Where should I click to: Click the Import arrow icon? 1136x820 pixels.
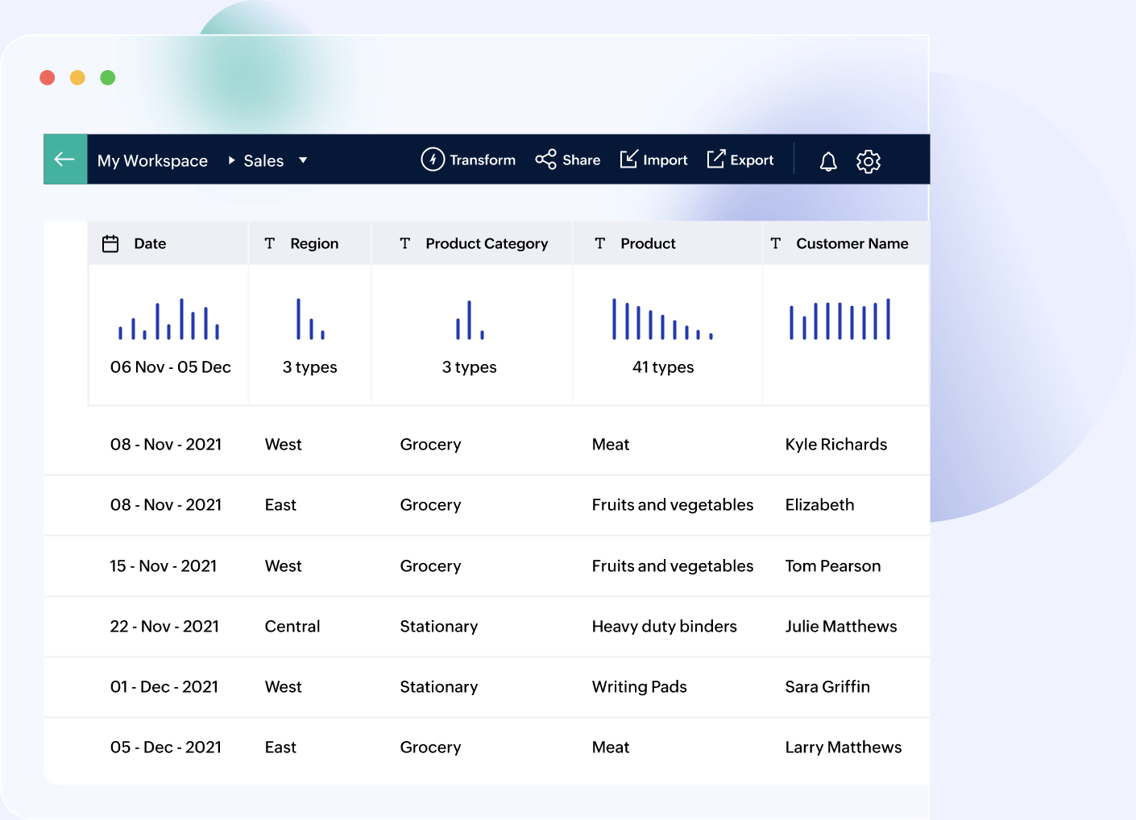tap(628, 159)
